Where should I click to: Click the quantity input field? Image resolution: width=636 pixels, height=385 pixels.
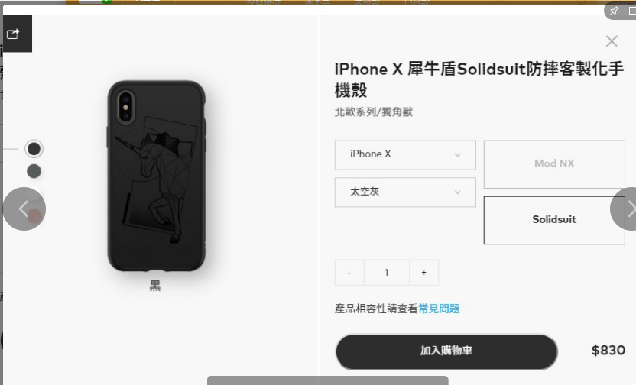click(387, 273)
